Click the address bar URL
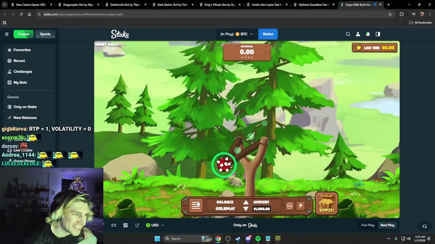Screen dimensions: 435x244 click(83, 14)
